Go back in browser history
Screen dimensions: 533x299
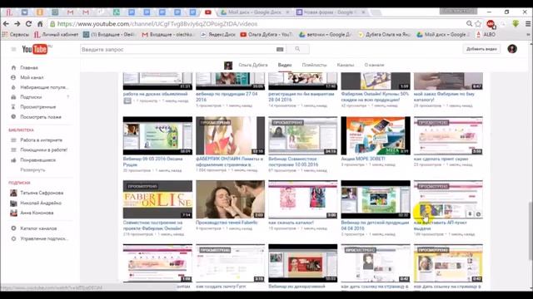click(6, 24)
